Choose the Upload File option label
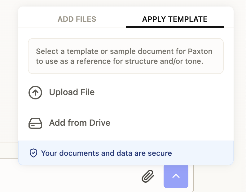 point(72,92)
